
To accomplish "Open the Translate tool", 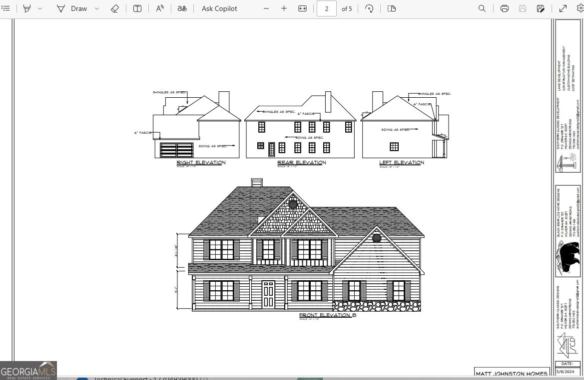I will (182, 8).
